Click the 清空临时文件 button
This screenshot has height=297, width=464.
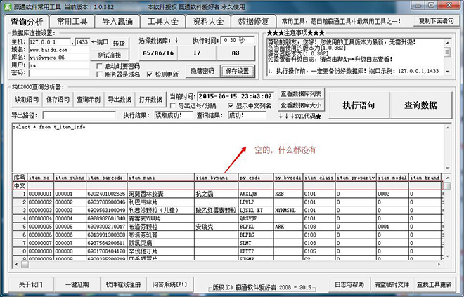point(392,284)
